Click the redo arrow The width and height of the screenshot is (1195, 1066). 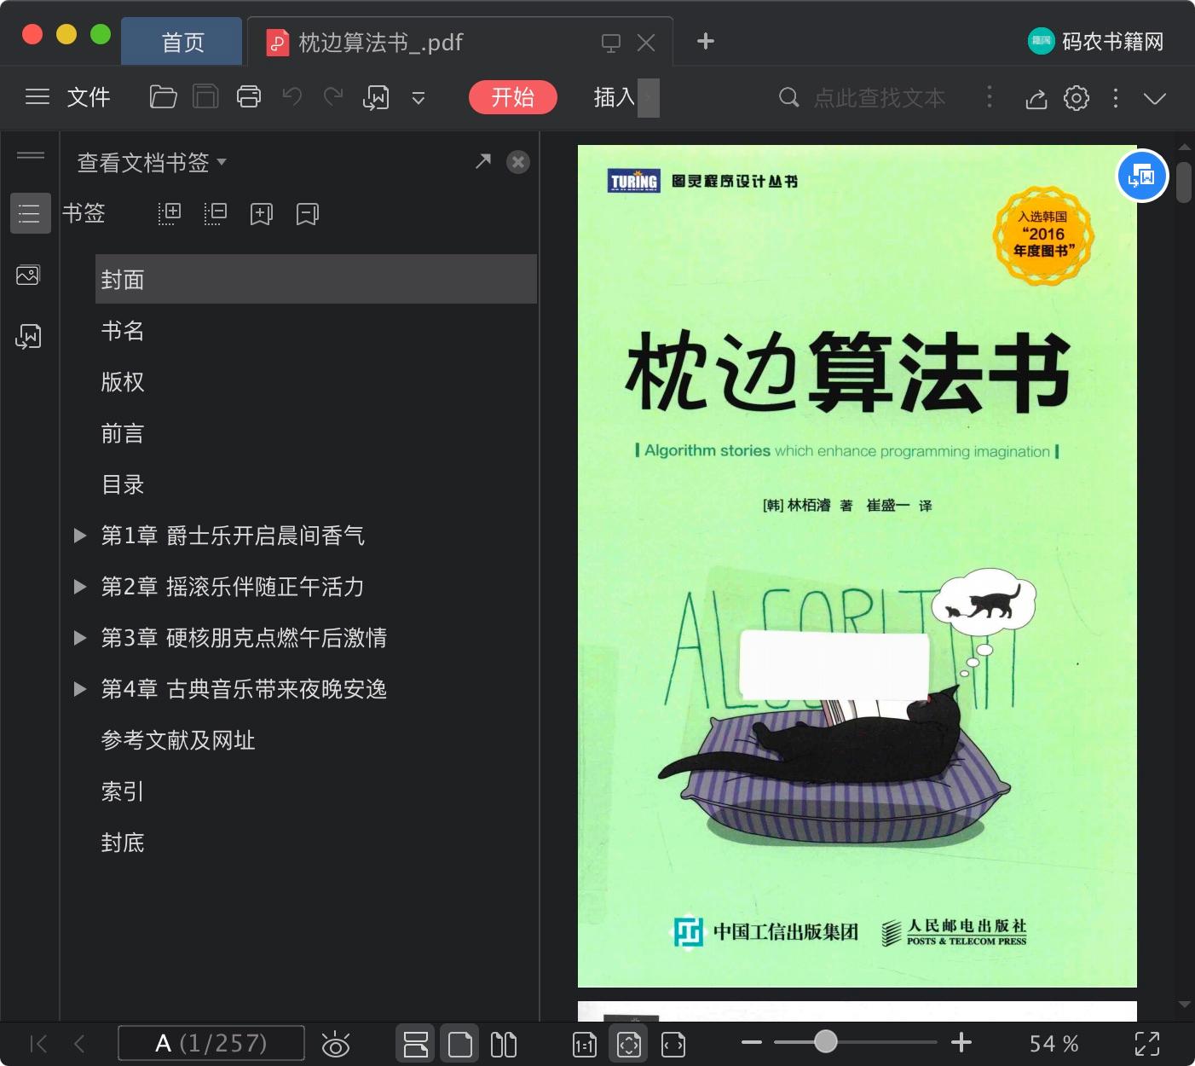coord(333,97)
